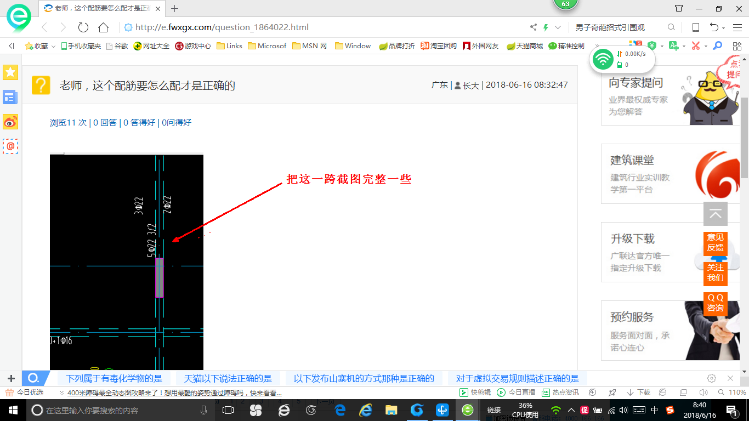Open 升级下载 panel
Screen dimensions: 749x421
point(670,252)
